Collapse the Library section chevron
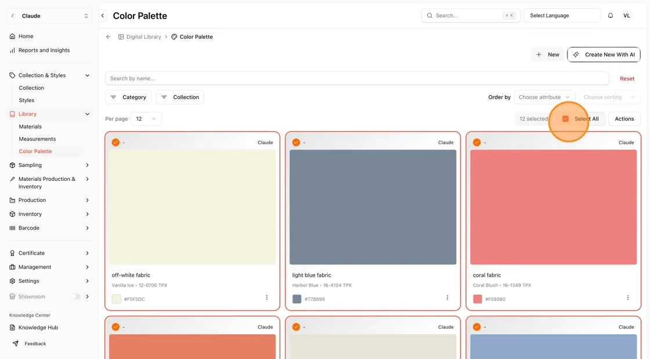Image resolution: width=650 pixels, height=359 pixels. 88,114
